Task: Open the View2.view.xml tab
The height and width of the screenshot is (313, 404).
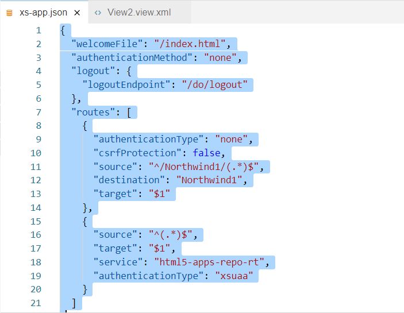Action: click(139, 13)
